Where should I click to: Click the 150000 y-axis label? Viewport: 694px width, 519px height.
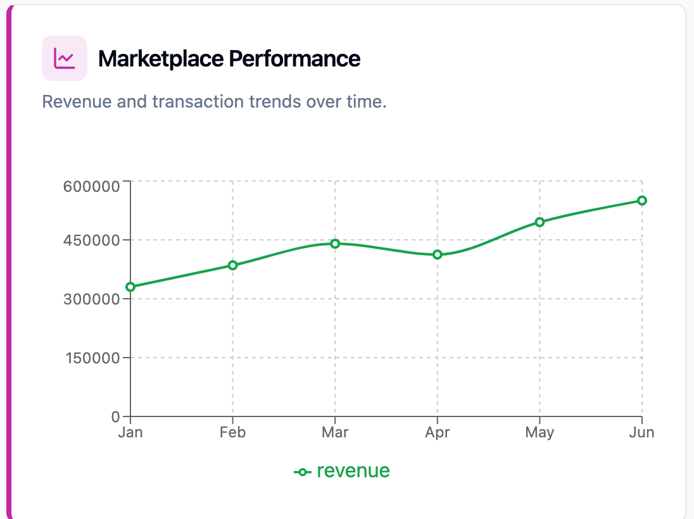click(92, 358)
